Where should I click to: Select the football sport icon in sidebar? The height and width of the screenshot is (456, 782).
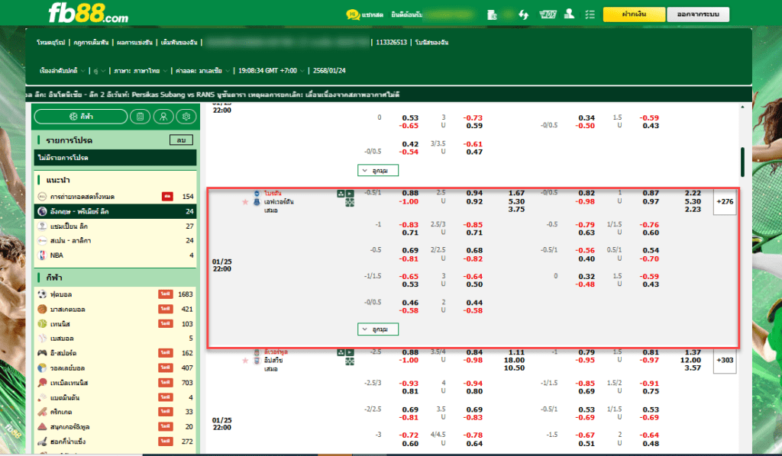[43, 294]
